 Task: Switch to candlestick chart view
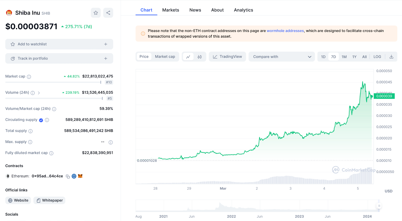199,57
